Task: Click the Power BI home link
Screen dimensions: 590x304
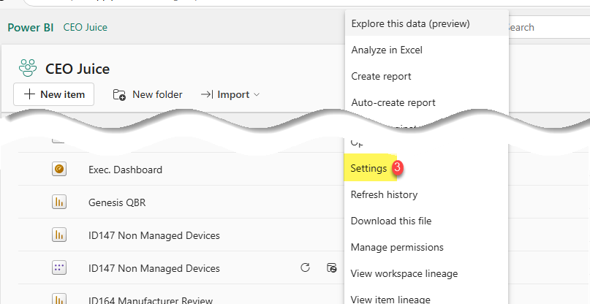Action: [31, 28]
